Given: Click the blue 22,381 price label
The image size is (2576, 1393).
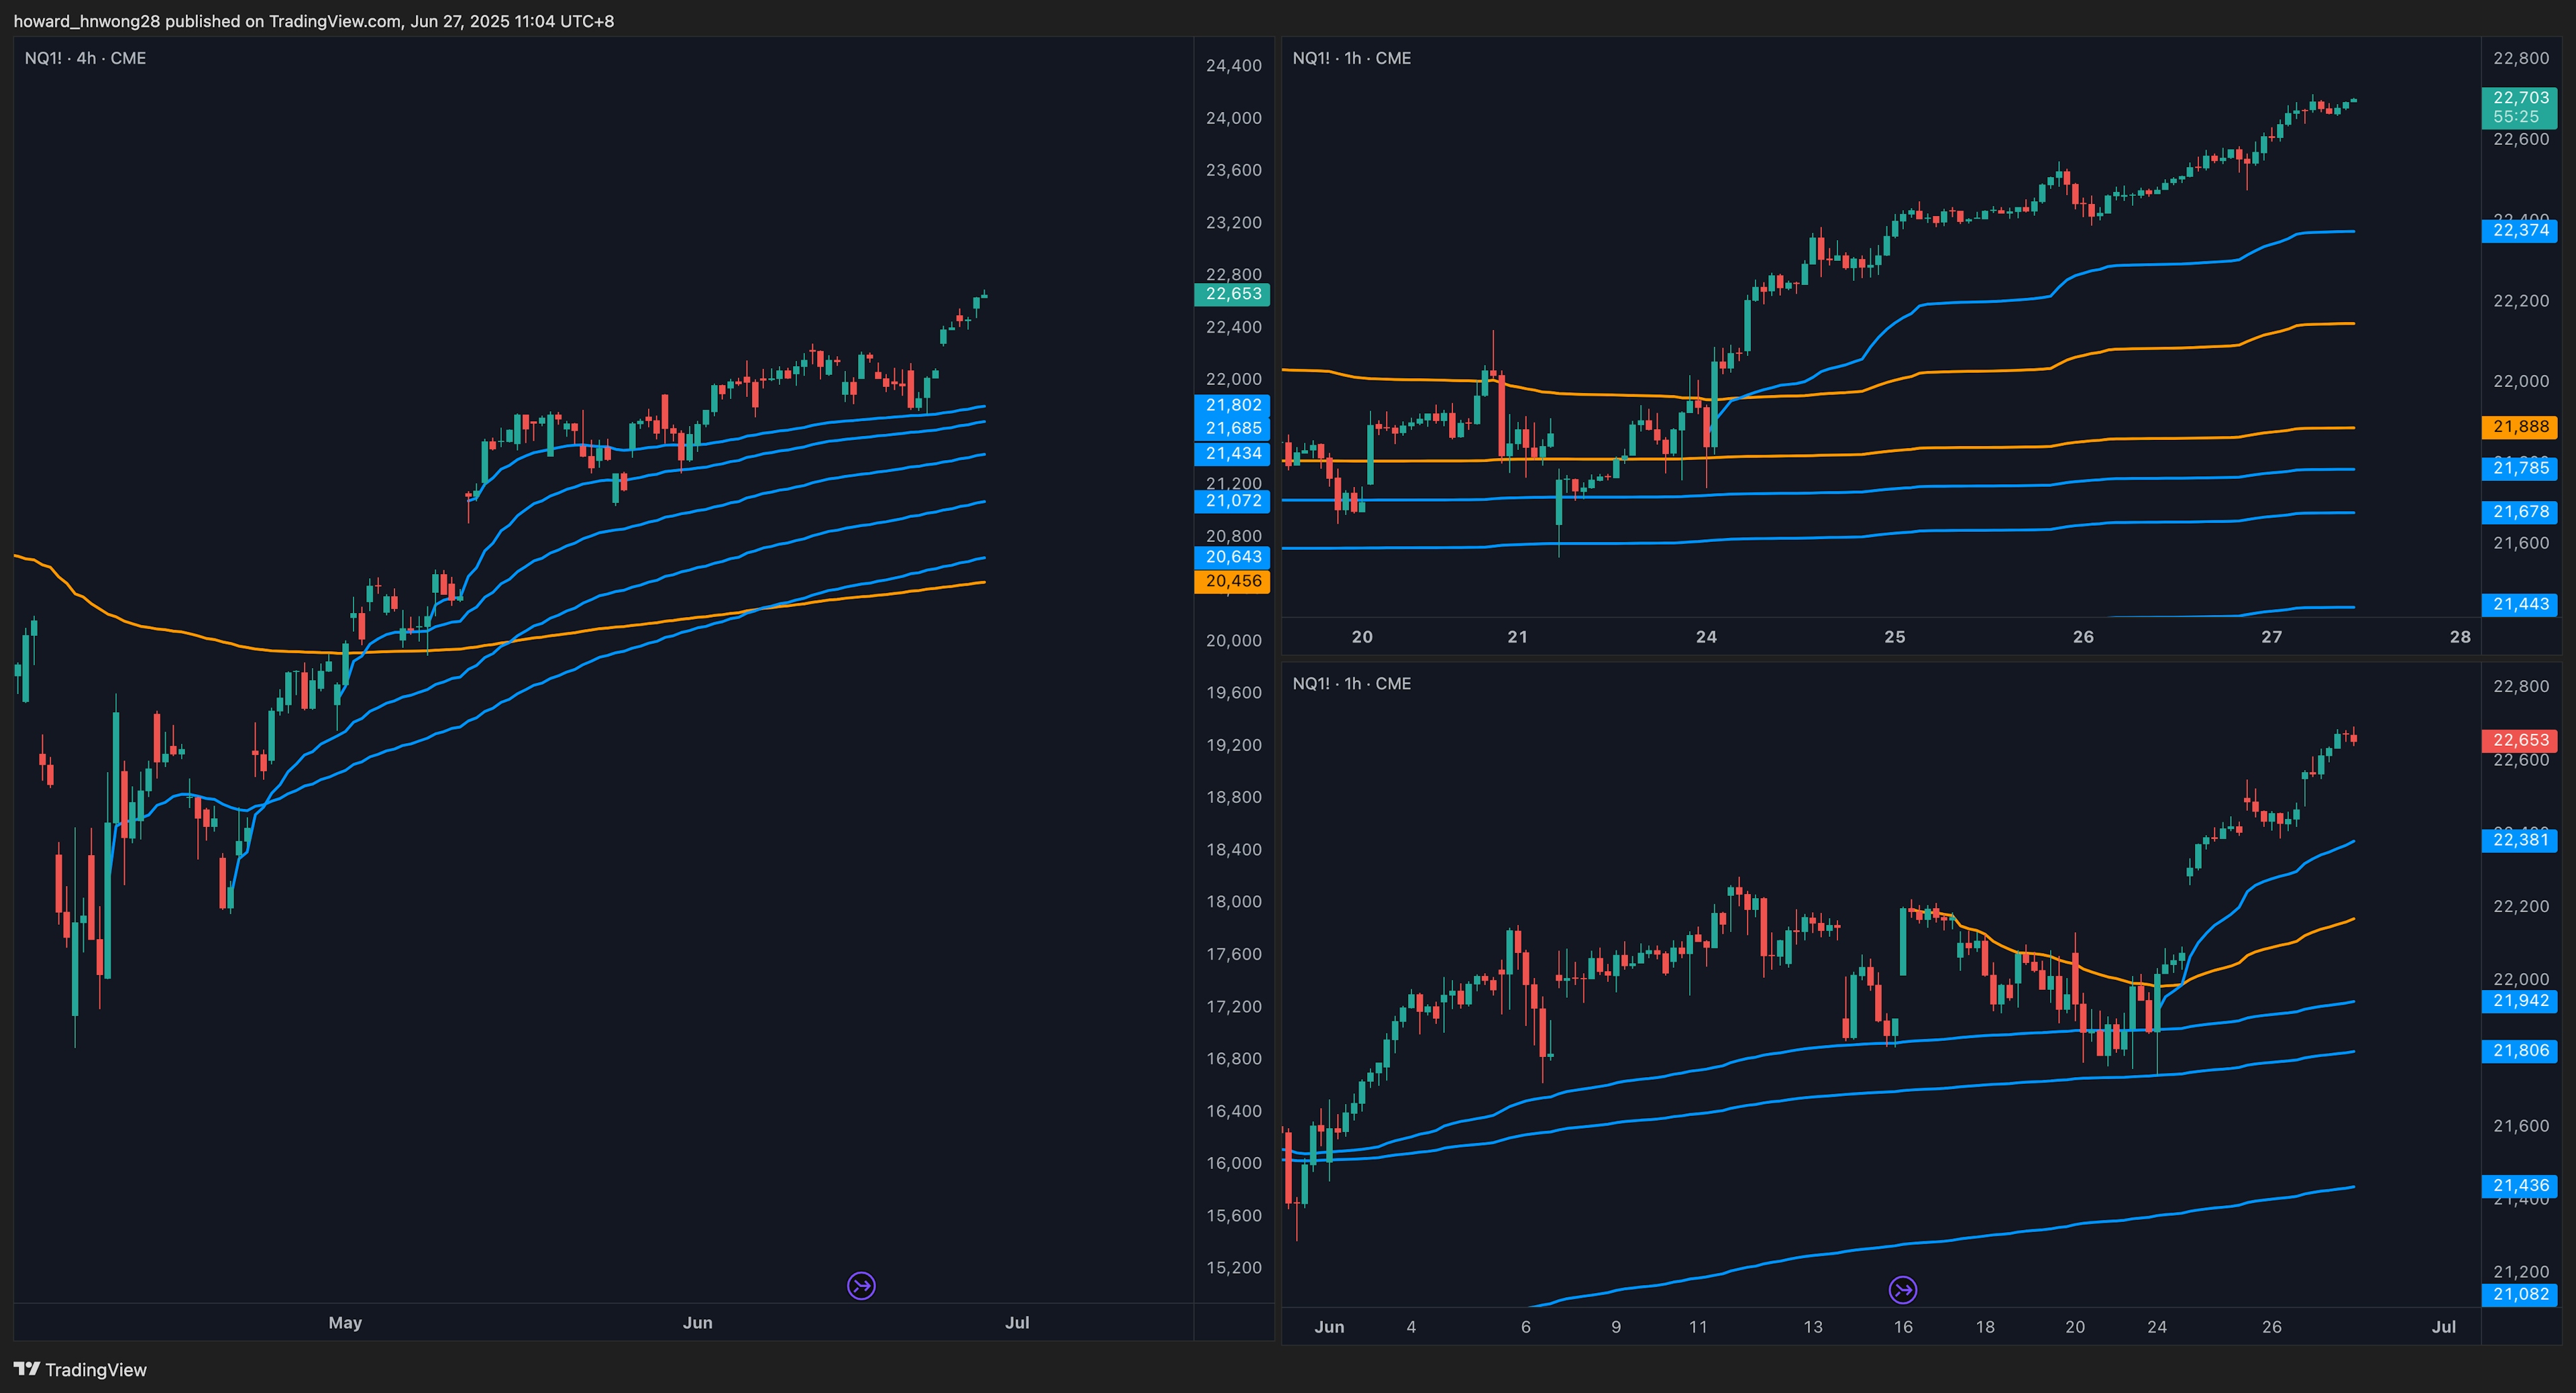Looking at the screenshot, I should (x=2519, y=840).
